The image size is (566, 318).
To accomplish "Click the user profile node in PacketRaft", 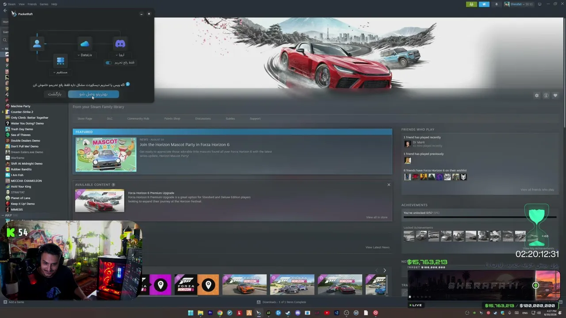I will tap(37, 43).
